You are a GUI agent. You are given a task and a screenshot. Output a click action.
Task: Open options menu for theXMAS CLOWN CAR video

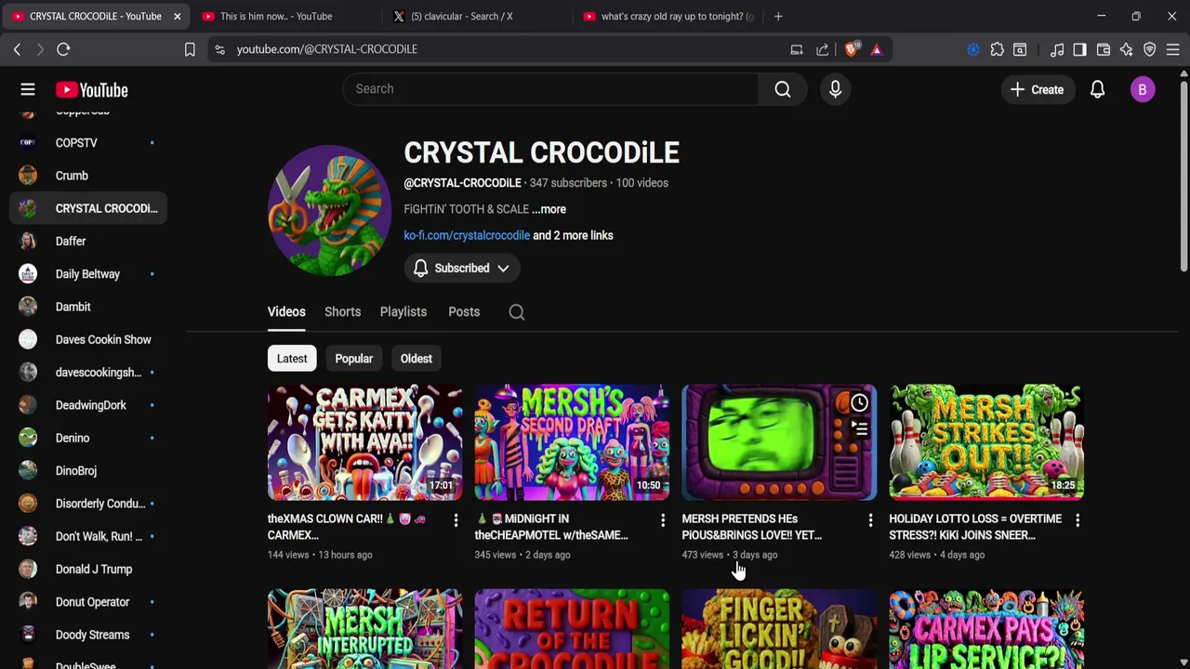[456, 520]
